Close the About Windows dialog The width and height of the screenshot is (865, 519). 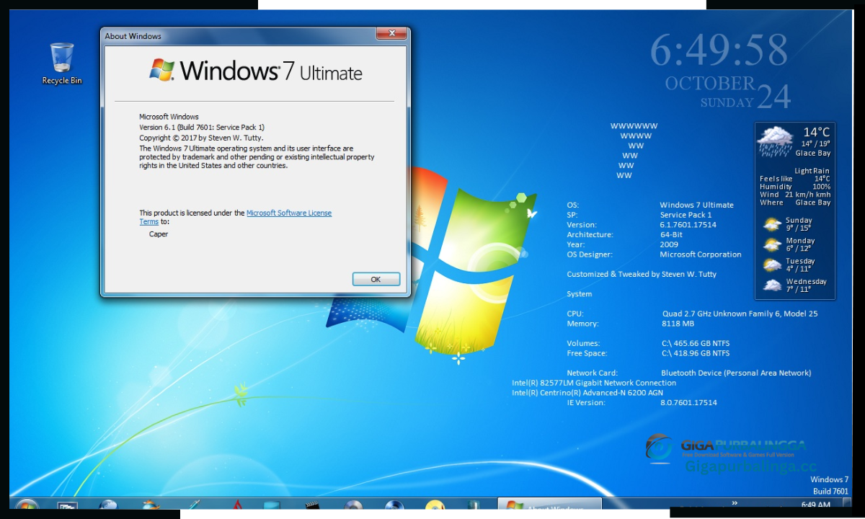392,33
